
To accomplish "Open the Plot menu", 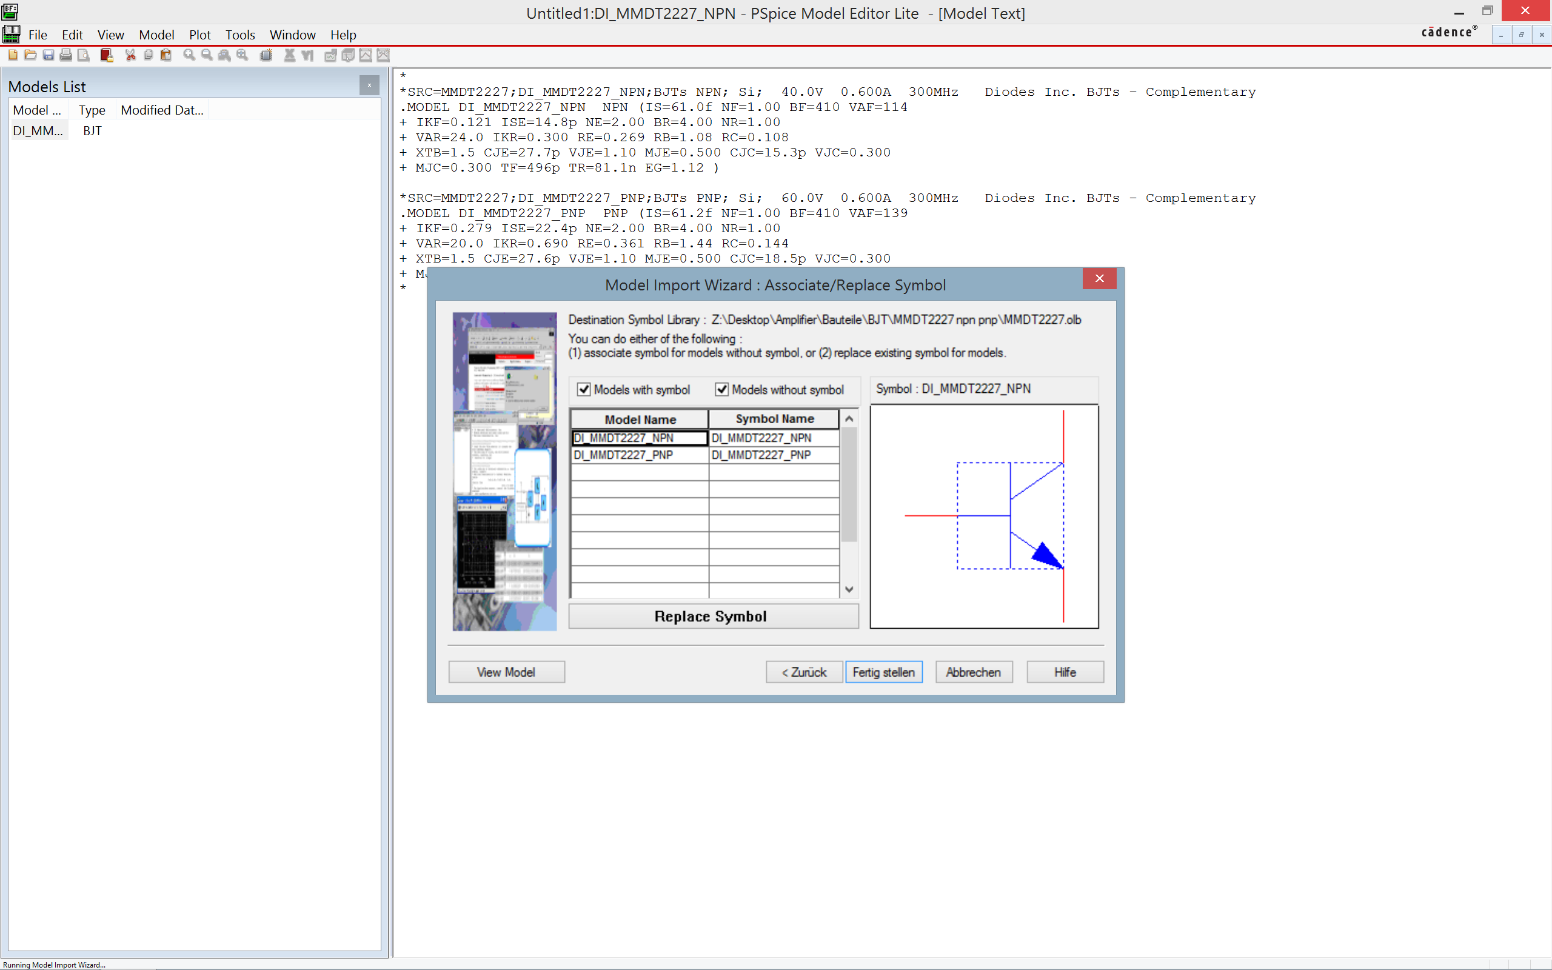I will pos(199,35).
